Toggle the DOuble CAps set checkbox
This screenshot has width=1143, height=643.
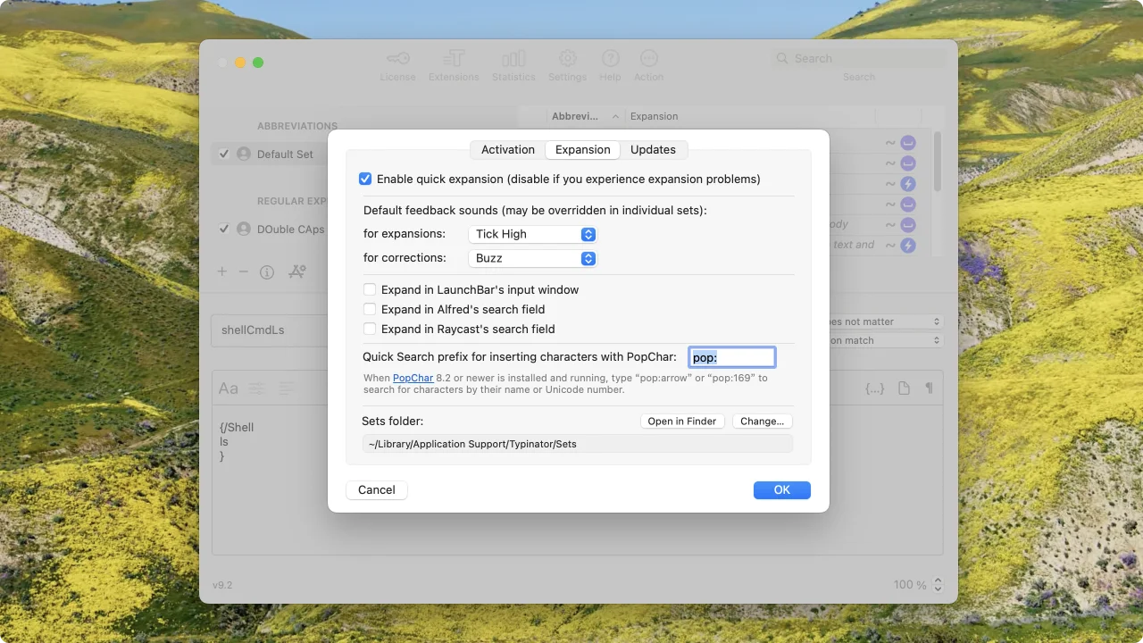coord(224,229)
